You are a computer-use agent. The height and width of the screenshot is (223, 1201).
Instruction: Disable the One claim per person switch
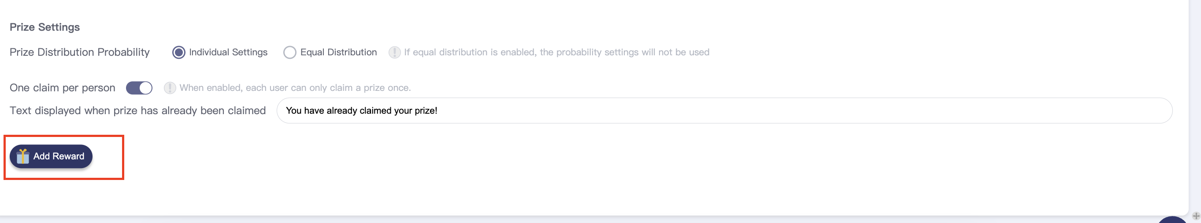(139, 88)
